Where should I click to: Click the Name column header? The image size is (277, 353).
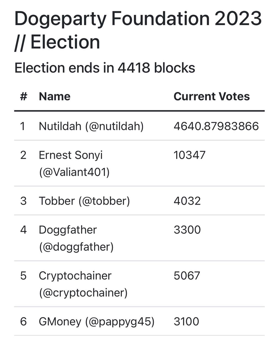tap(55, 97)
